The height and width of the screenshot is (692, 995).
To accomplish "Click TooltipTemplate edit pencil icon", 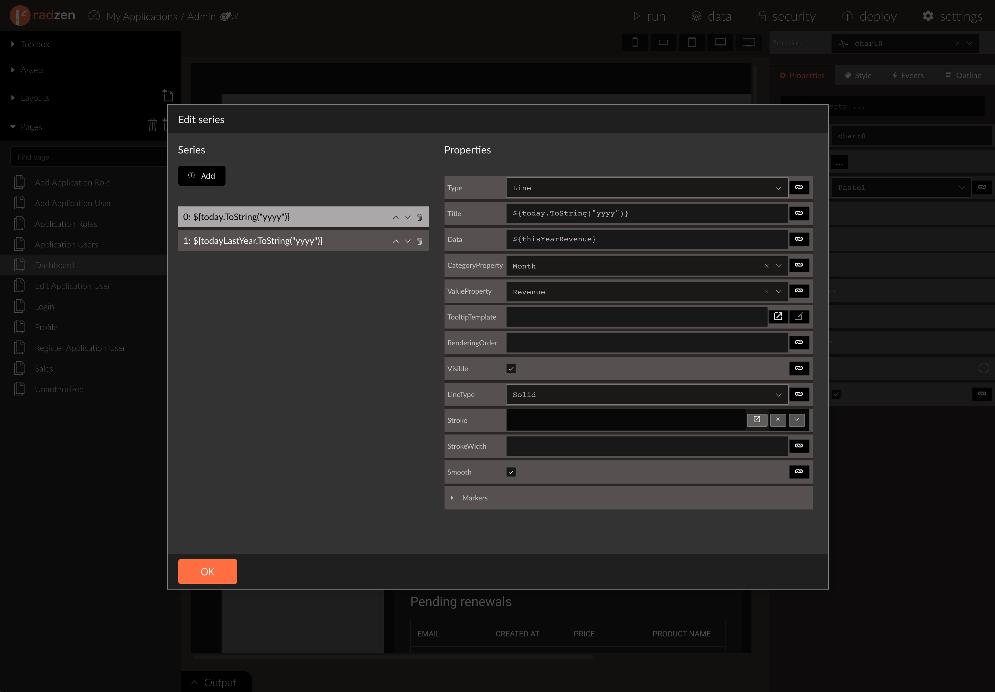I will (799, 317).
